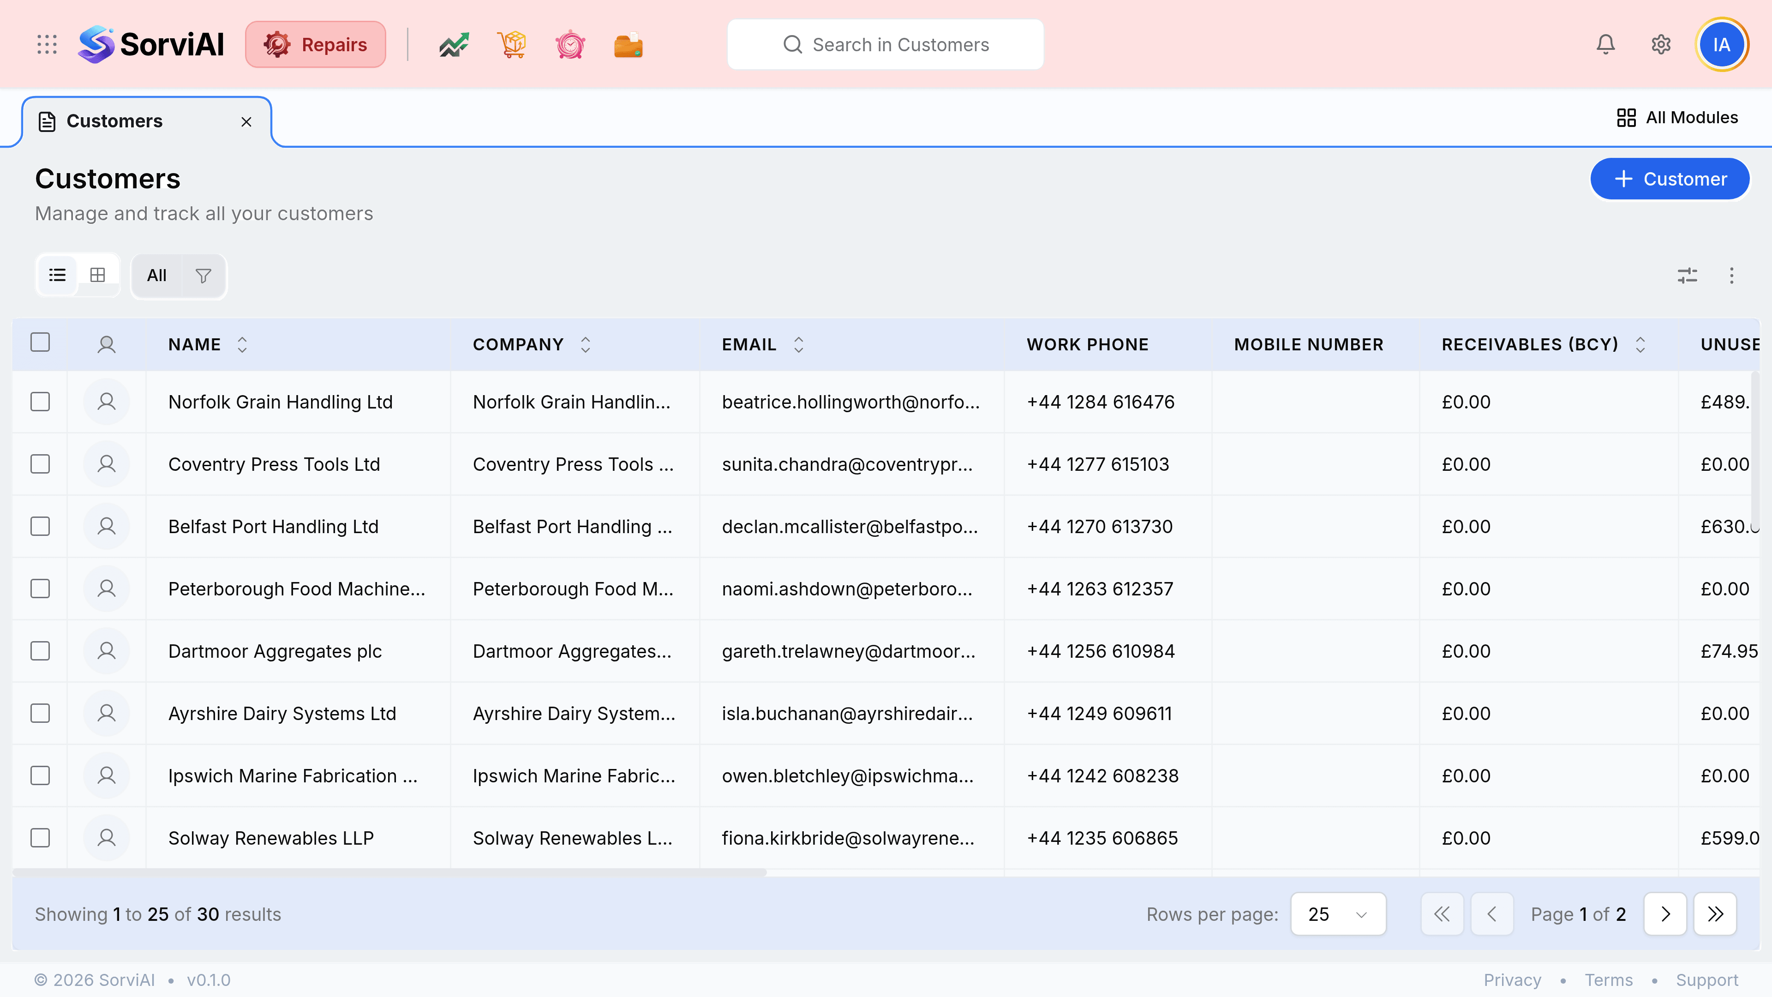Open the pink alarm clock module icon
Screen dimensions: 1772x997
570,45
